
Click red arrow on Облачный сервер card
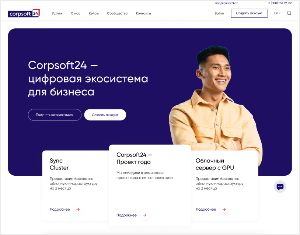coord(224,209)
